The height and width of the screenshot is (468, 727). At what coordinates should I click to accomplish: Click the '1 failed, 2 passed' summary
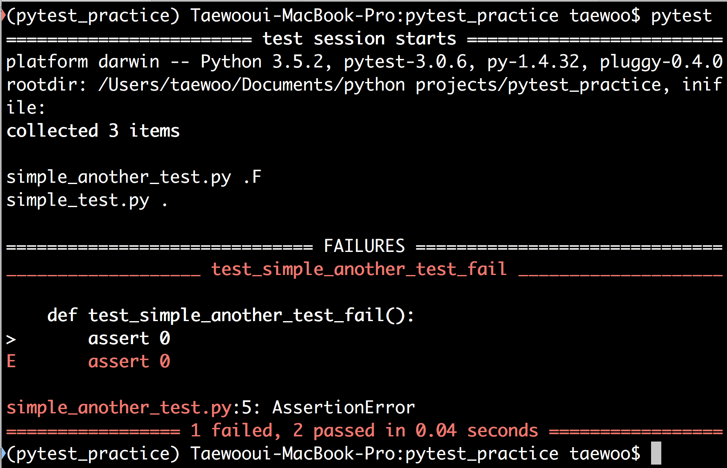283,430
